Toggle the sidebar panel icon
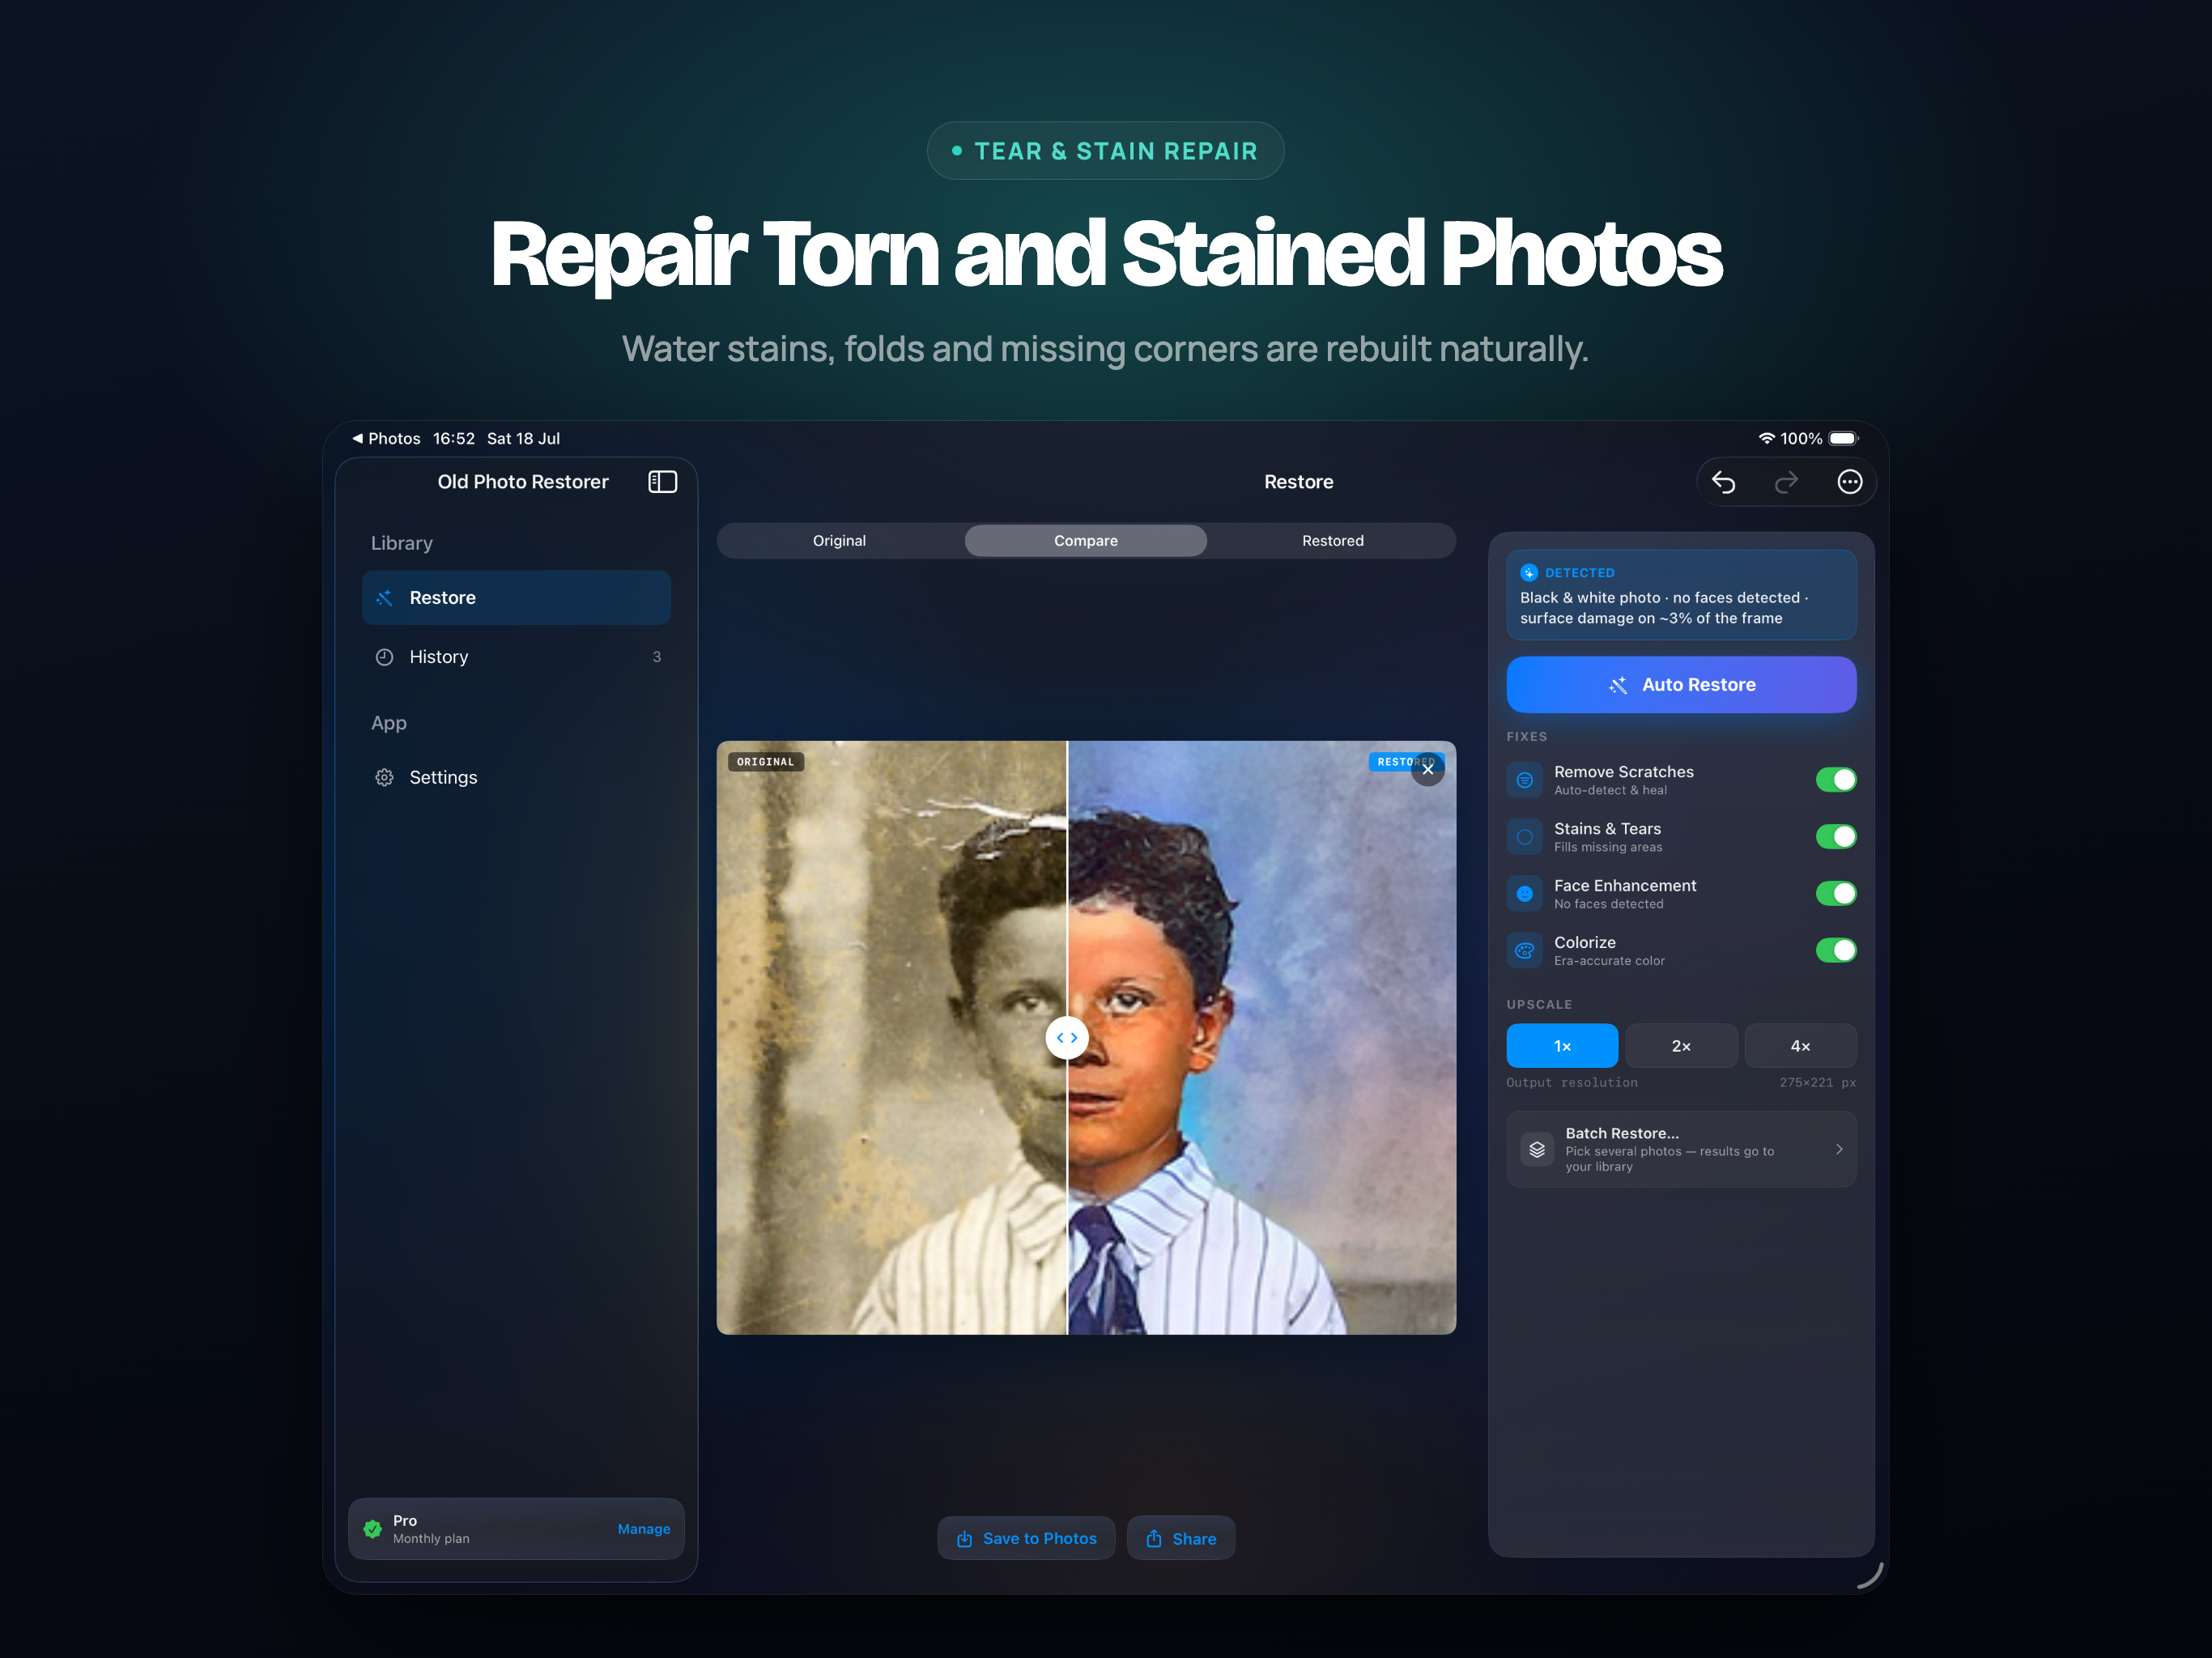The height and width of the screenshot is (1658, 2212). click(662, 482)
